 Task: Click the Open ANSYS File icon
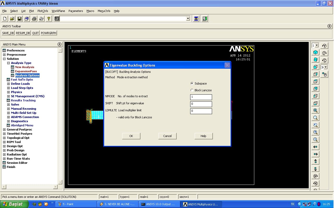pyautogui.click(x=12, y=19)
